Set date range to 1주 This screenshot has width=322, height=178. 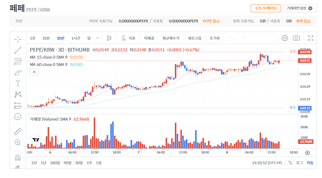pos(89,163)
